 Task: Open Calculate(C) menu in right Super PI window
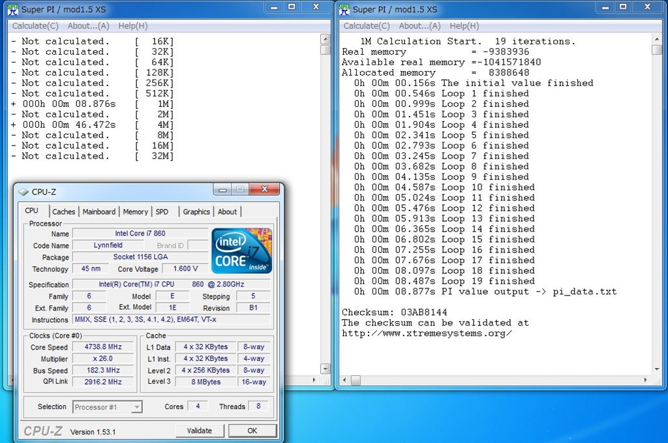[x=367, y=26]
